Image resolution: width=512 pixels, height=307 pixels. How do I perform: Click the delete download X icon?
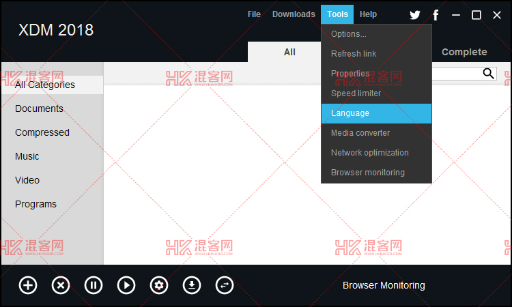tap(61, 285)
